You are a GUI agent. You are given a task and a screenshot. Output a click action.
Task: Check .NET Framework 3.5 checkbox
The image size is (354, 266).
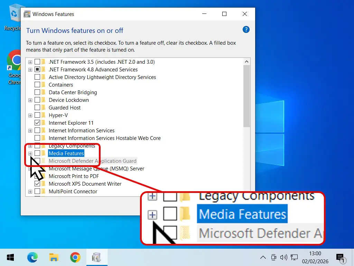coord(37,62)
